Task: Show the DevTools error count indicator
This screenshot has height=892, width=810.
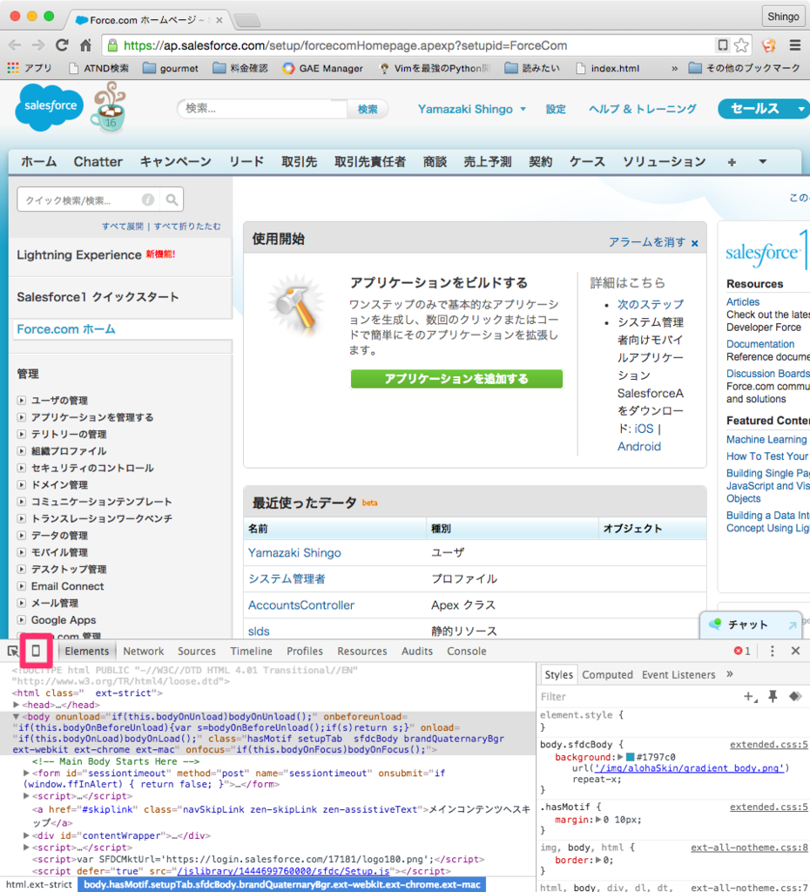Action: (742, 651)
